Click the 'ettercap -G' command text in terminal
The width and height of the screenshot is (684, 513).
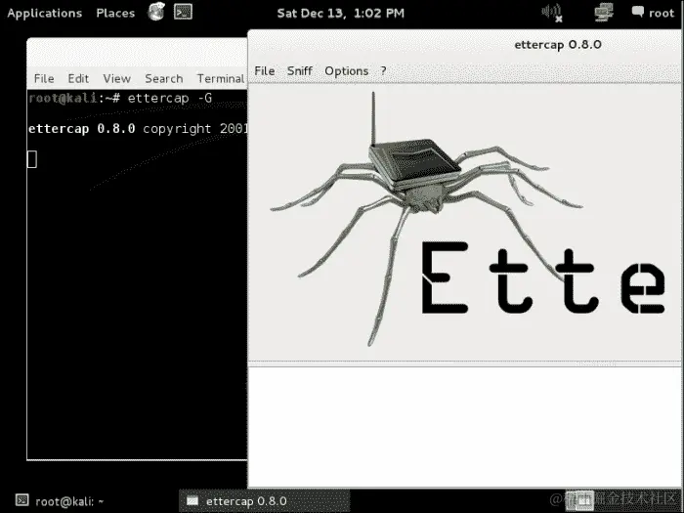170,98
